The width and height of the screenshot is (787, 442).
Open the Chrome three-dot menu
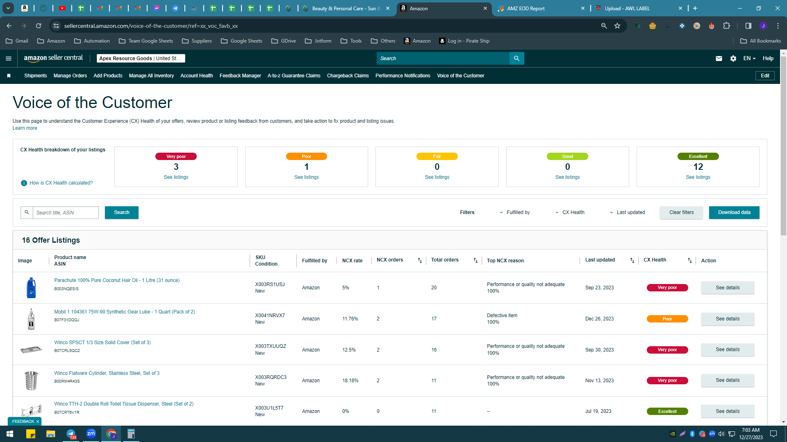coord(778,26)
